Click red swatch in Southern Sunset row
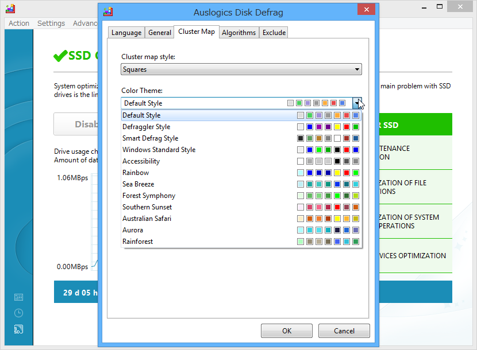 click(x=337, y=207)
